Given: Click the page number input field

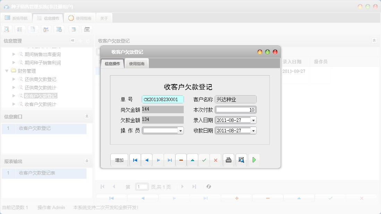Looking at the screenshot, I should point(142,186).
